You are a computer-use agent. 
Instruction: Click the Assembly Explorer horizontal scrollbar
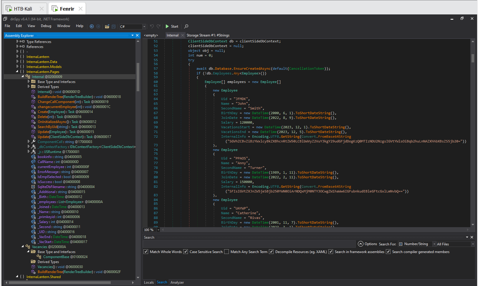60,282
